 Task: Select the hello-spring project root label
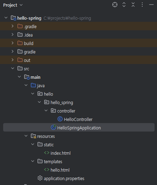(29, 18)
